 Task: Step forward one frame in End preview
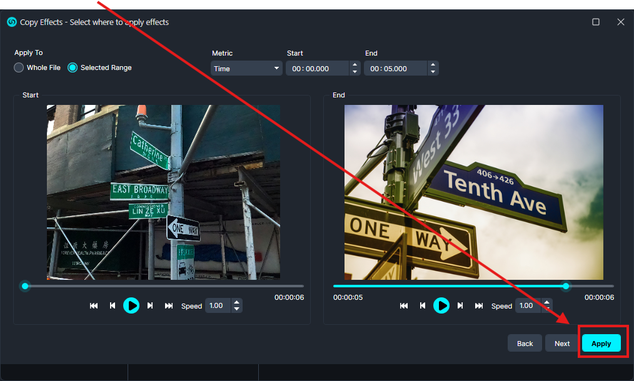(x=460, y=305)
